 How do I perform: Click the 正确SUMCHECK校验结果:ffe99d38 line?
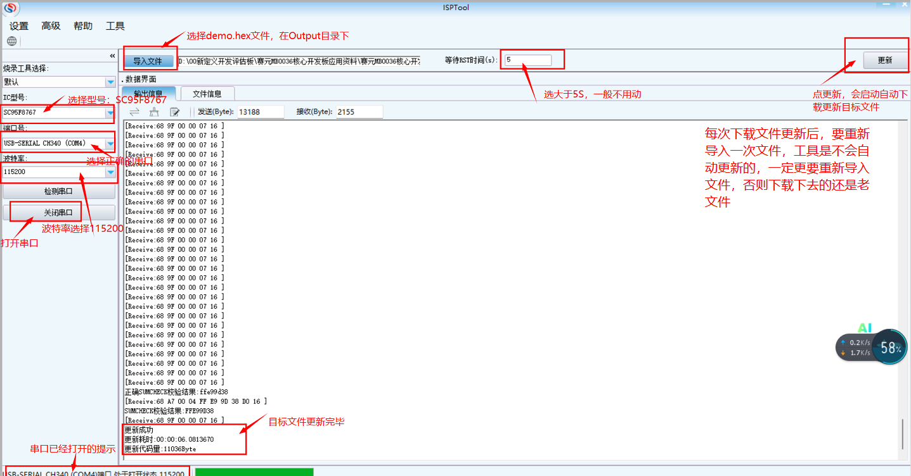click(176, 392)
